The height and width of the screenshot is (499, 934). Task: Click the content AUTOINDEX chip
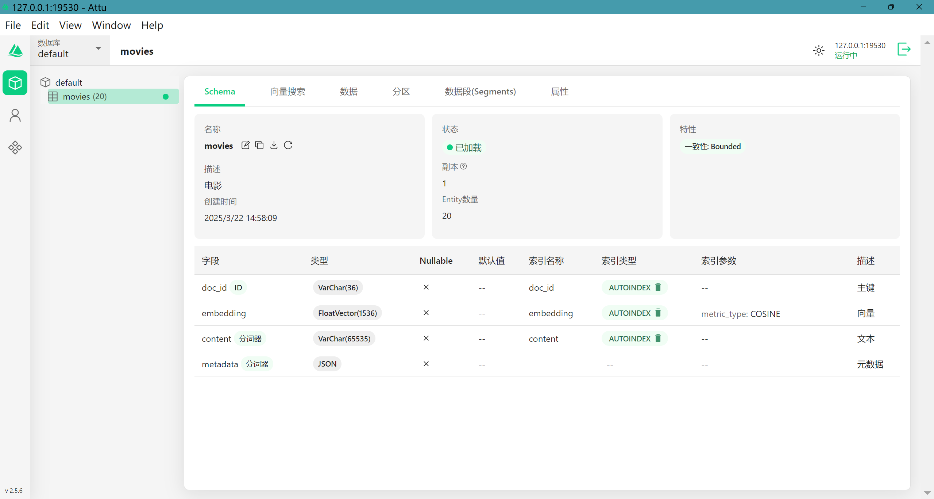(x=629, y=339)
